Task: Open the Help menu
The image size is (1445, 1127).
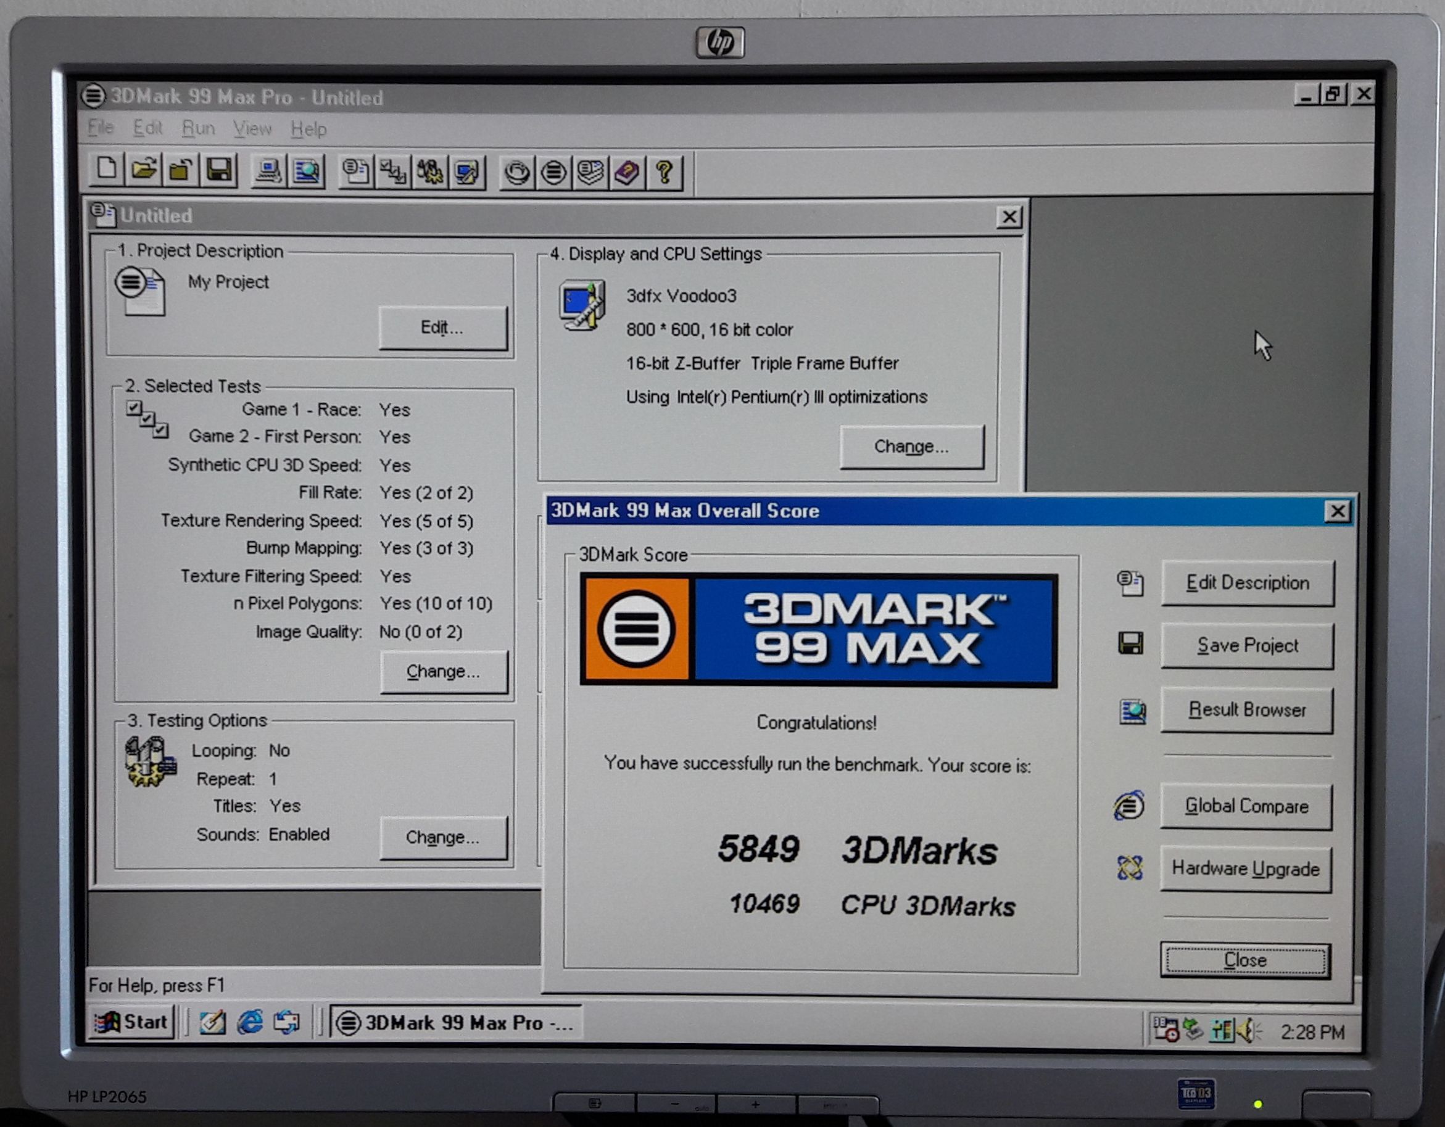Action: tap(308, 130)
